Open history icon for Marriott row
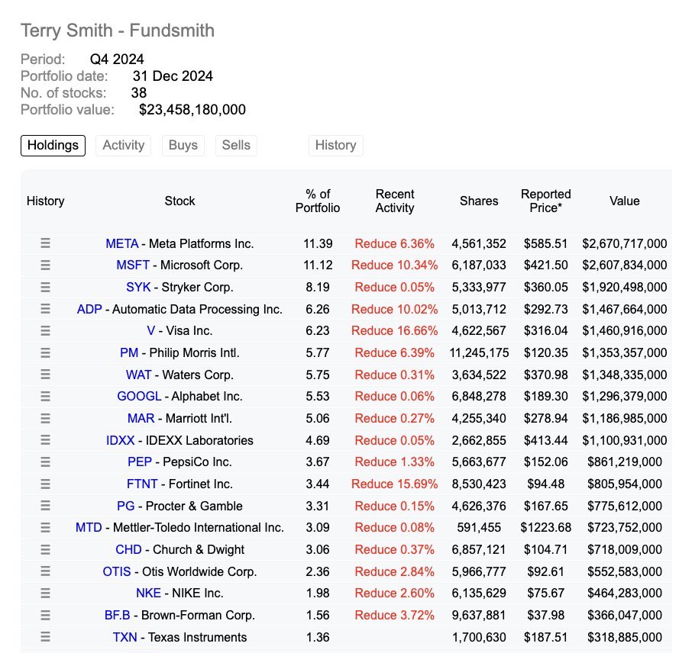 click(45, 418)
